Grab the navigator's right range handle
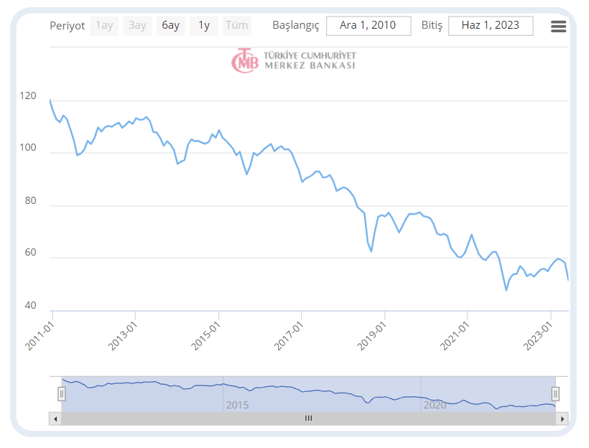The image size is (589, 448). tap(555, 393)
